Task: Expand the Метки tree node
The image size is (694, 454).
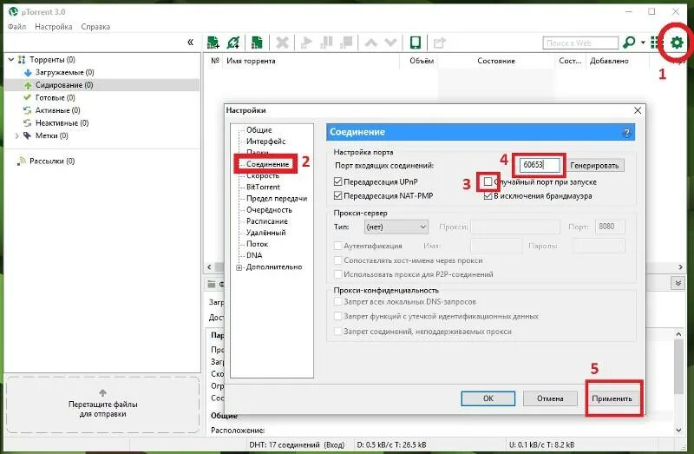Action: click(x=16, y=135)
